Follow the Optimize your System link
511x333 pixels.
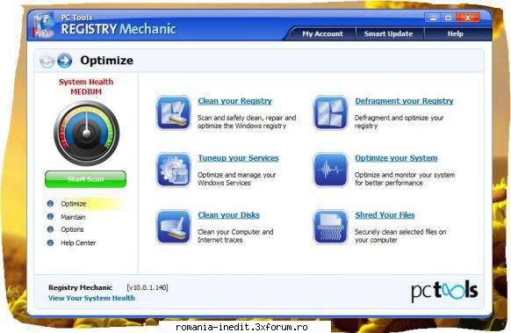(396, 158)
